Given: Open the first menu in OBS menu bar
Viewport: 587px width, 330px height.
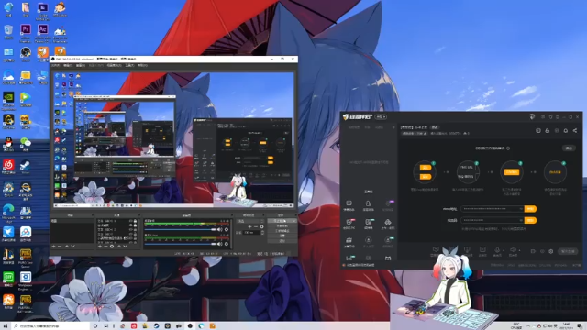Looking at the screenshot, I should [56, 65].
